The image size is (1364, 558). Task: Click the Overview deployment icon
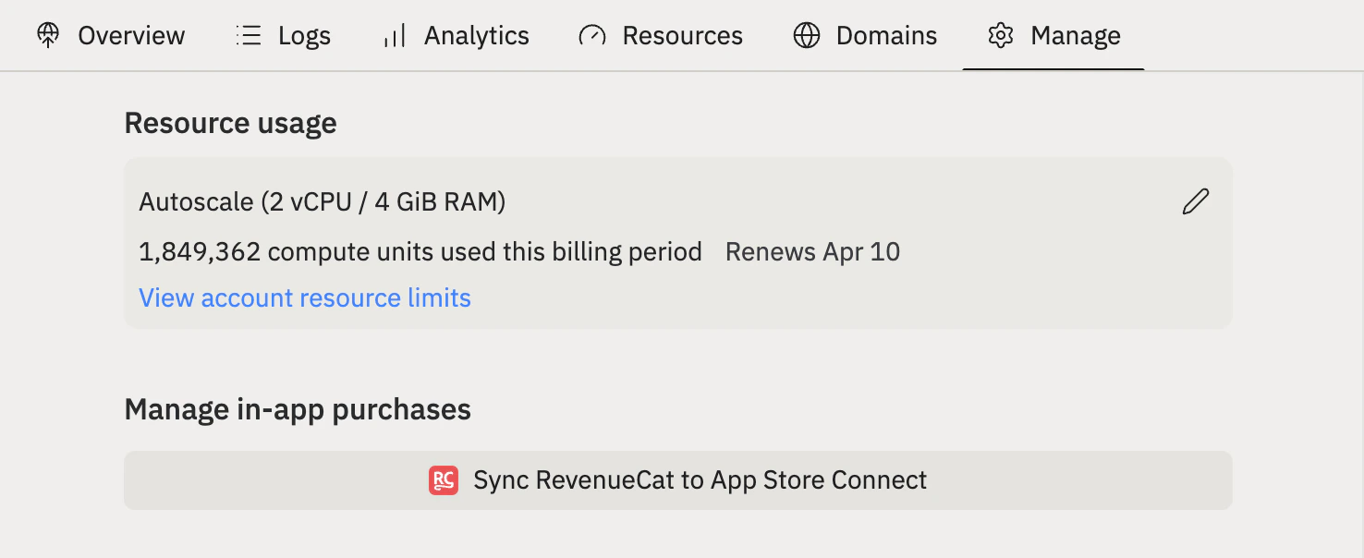click(x=47, y=35)
